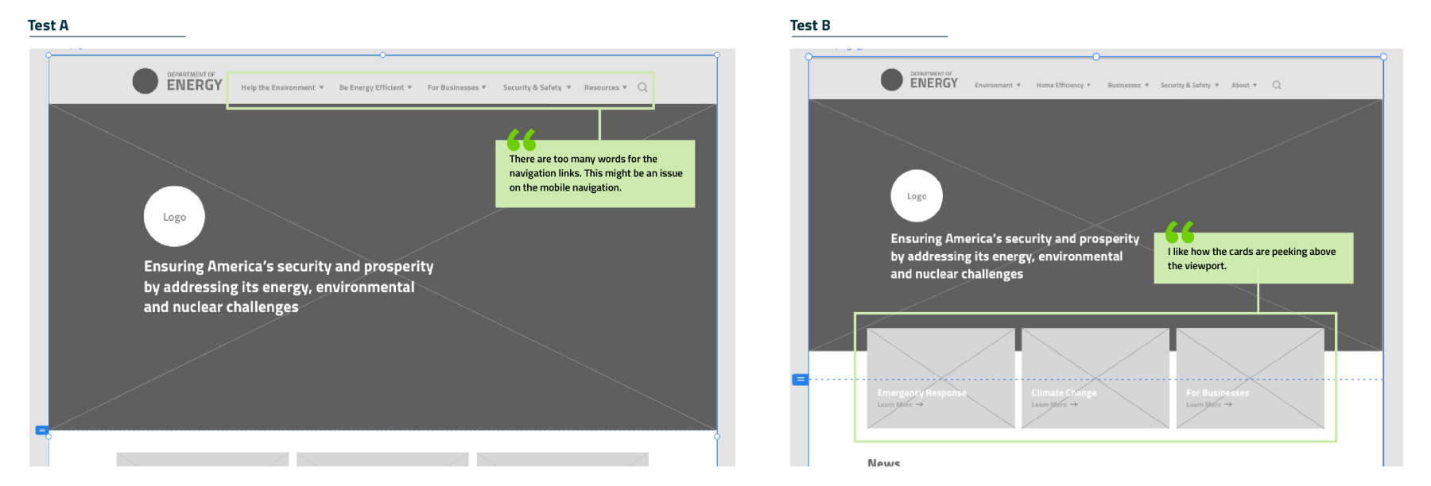Click the white Logo circle in Test B hero

[x=917, y=196]
